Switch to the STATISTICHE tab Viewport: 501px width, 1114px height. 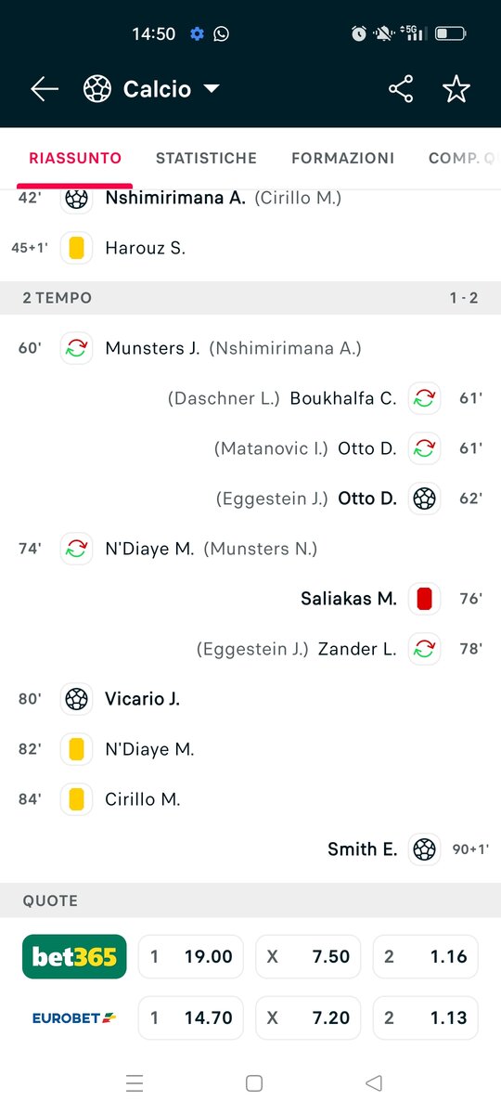[206, 158]
